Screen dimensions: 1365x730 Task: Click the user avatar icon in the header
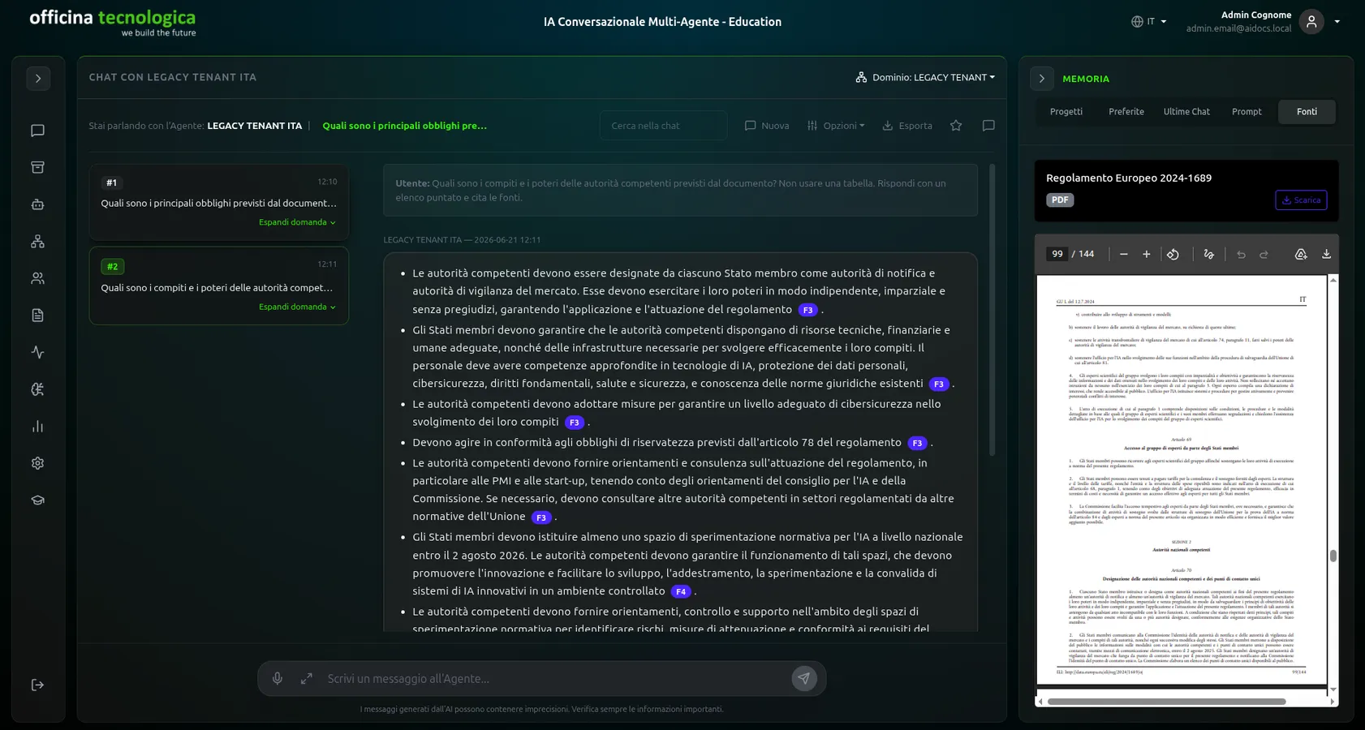coord(1311,22)
